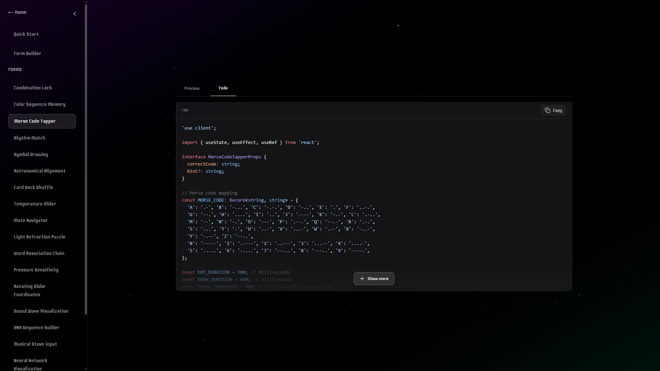660x371 pixels.
Task: Open the Quick Start page
Action: coord(26,34)
